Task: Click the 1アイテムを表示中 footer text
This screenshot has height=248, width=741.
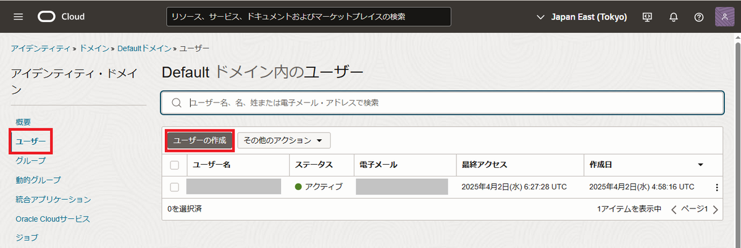Action: coord(629,209)
